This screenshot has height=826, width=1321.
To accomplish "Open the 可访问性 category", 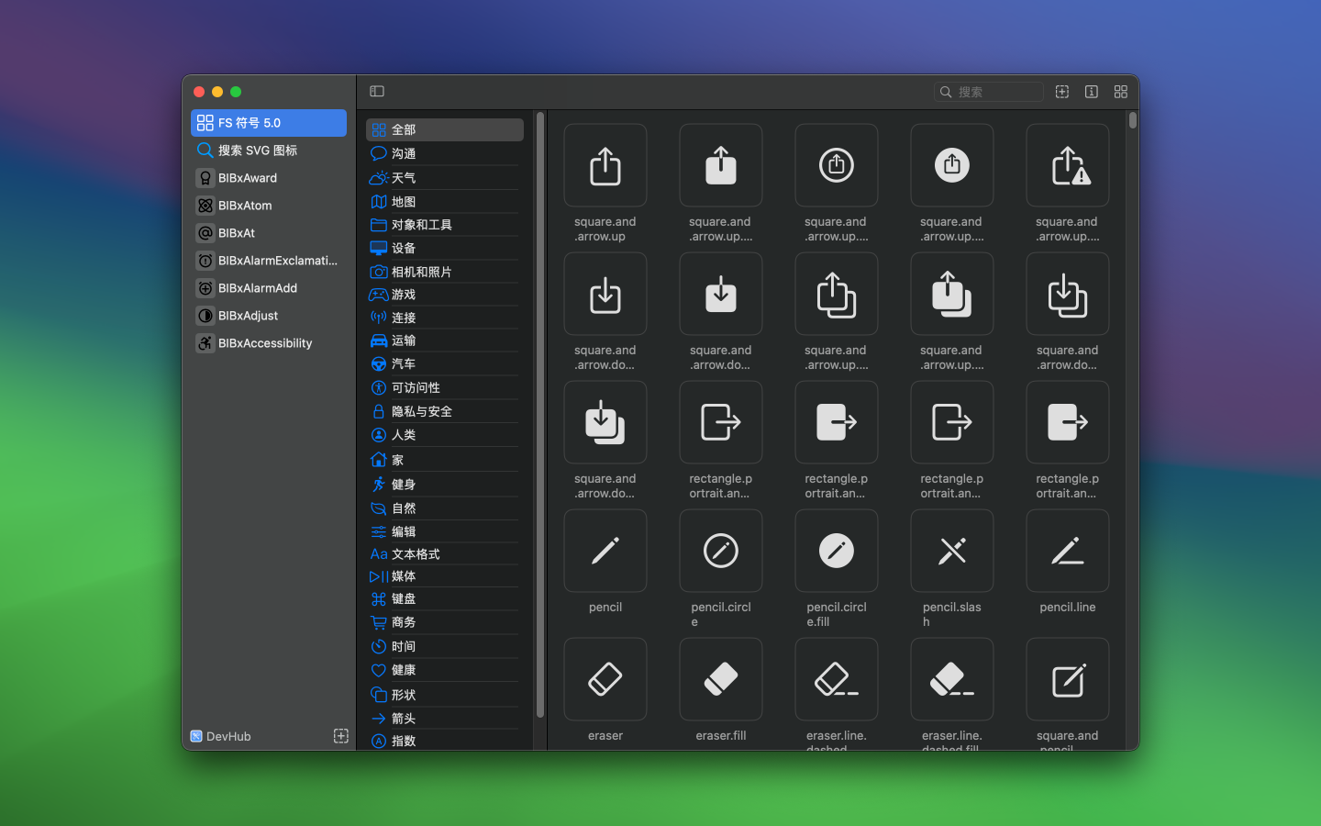I will (x=445, y=387).
